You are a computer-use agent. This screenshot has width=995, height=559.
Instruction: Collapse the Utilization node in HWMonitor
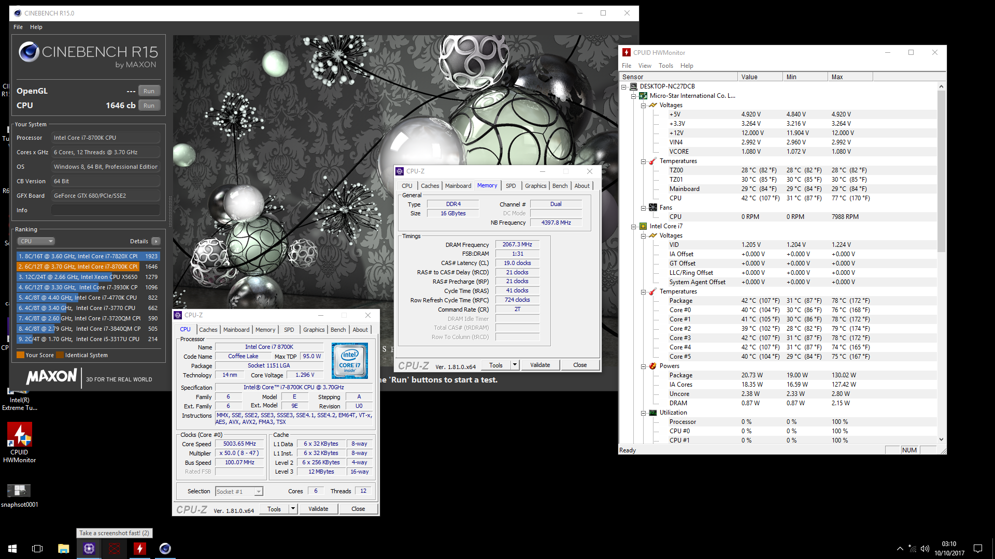pyautogui.click(x=643, y=413)
